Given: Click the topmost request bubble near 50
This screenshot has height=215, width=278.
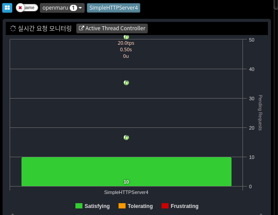Looking at the screenshot, I should 126,37.
